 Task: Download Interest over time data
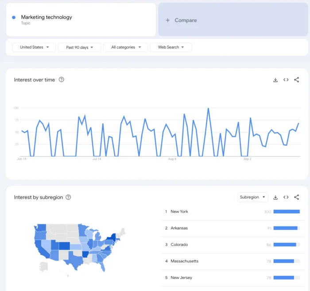coord(275,80)
